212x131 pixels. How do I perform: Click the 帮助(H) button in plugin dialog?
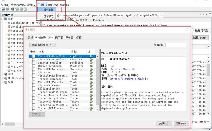point(181,124)
